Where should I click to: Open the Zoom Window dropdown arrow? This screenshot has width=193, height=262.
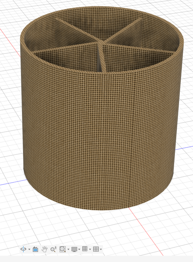tap(68, 249)
